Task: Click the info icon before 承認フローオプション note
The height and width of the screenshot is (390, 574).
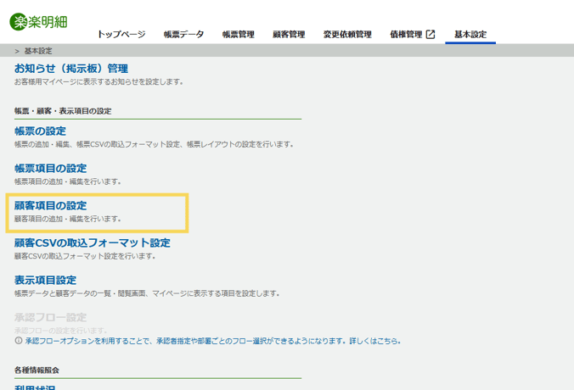Action: tap(19, 341)
